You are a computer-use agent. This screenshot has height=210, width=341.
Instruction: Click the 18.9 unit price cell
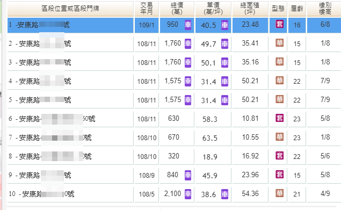(213, 156)
